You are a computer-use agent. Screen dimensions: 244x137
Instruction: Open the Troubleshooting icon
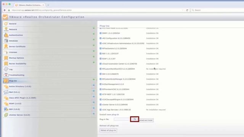tap(6, 75)
